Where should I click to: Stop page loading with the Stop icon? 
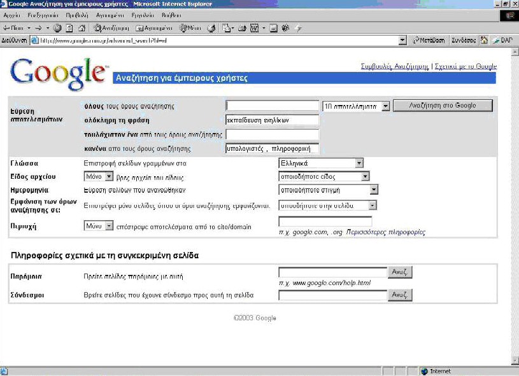[57, 28]
